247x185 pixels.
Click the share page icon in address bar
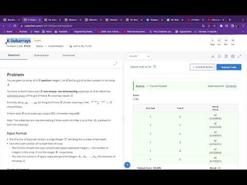[x=209, y=26]
